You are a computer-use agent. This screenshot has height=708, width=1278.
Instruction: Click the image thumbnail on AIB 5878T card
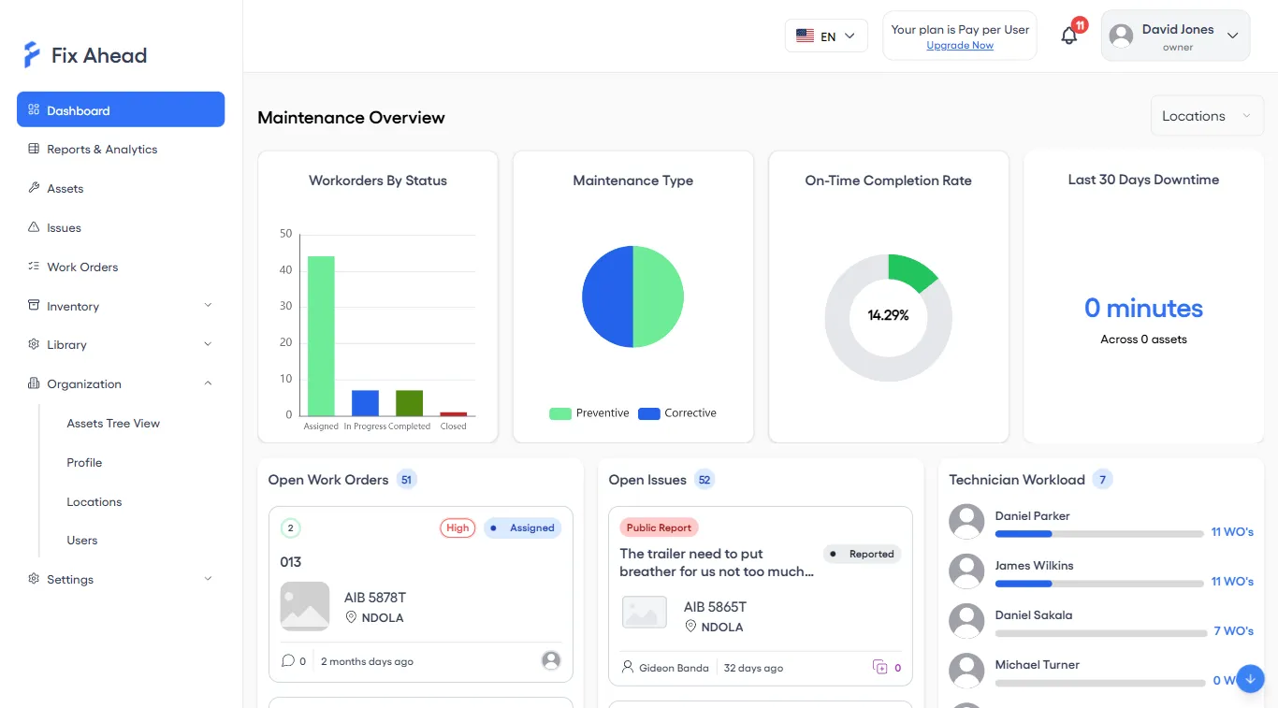[x=304, y=606]
